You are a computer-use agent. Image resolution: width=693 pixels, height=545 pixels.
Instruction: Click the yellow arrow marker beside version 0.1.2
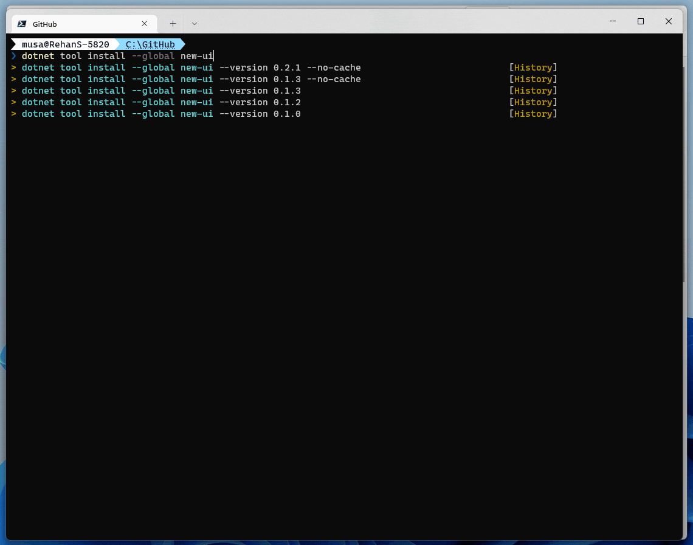click(x=13, y=102)
